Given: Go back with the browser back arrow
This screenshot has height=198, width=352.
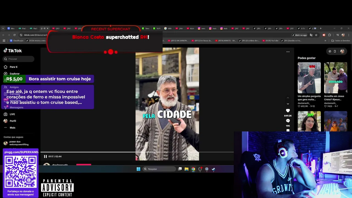Looking at the screenshot, I should [3, 35].
